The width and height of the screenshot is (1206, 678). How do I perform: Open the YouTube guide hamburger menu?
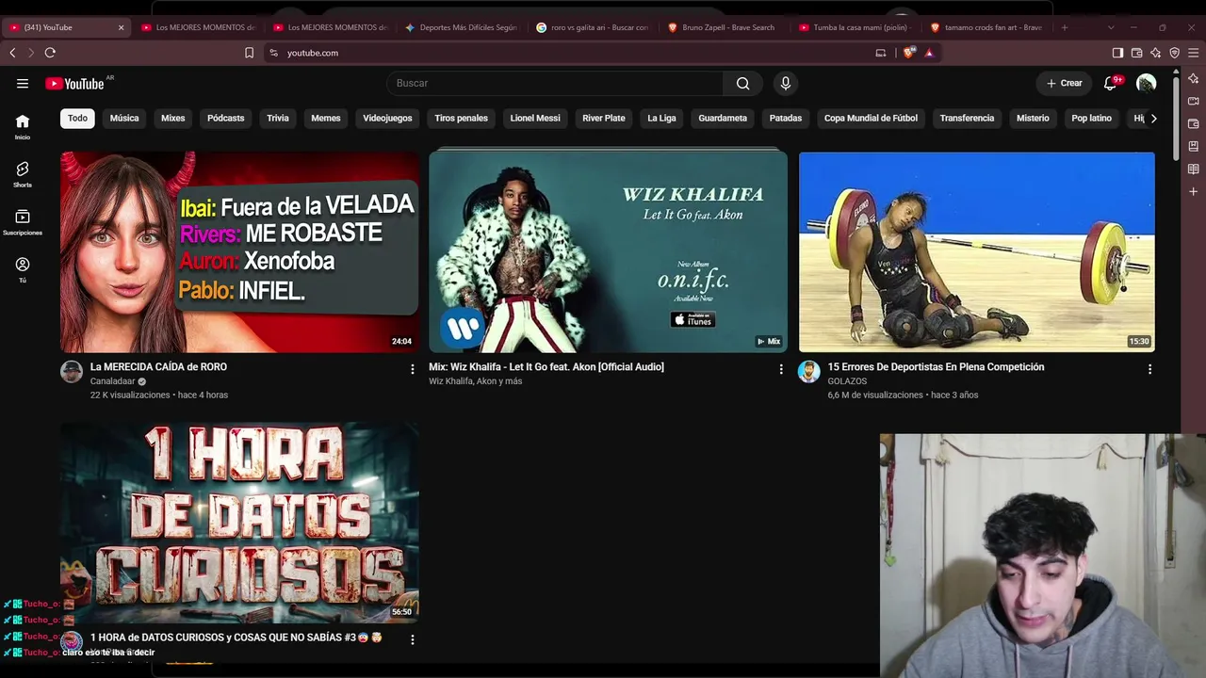click(x=23, y=83)
